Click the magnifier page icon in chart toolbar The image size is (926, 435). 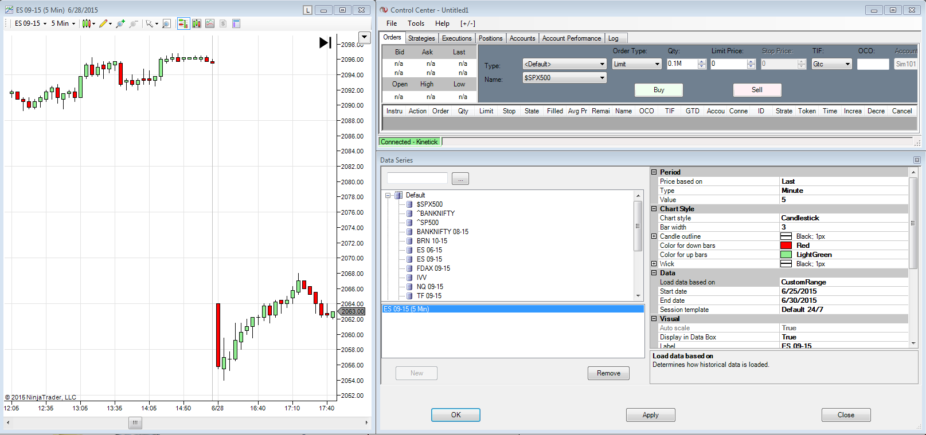tap(166, 23)
